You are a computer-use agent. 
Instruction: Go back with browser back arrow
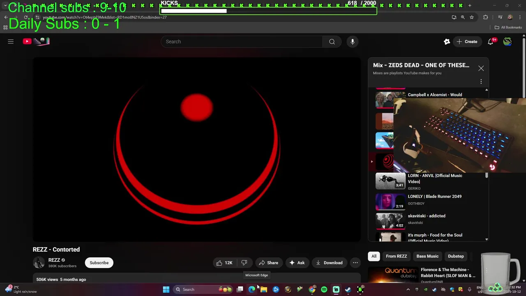[x=6, y=17]
